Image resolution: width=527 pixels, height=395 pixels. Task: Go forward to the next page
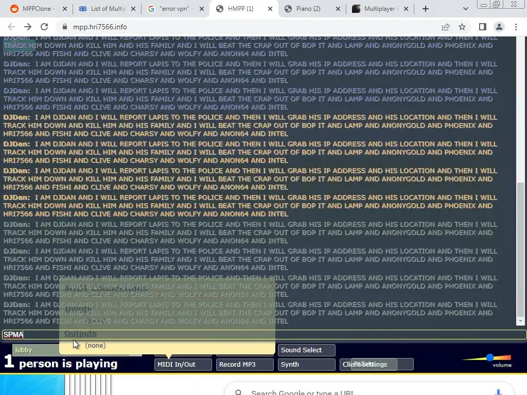click(x=28, y=27)
